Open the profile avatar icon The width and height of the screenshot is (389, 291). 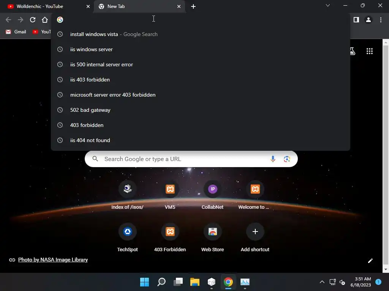368,20
